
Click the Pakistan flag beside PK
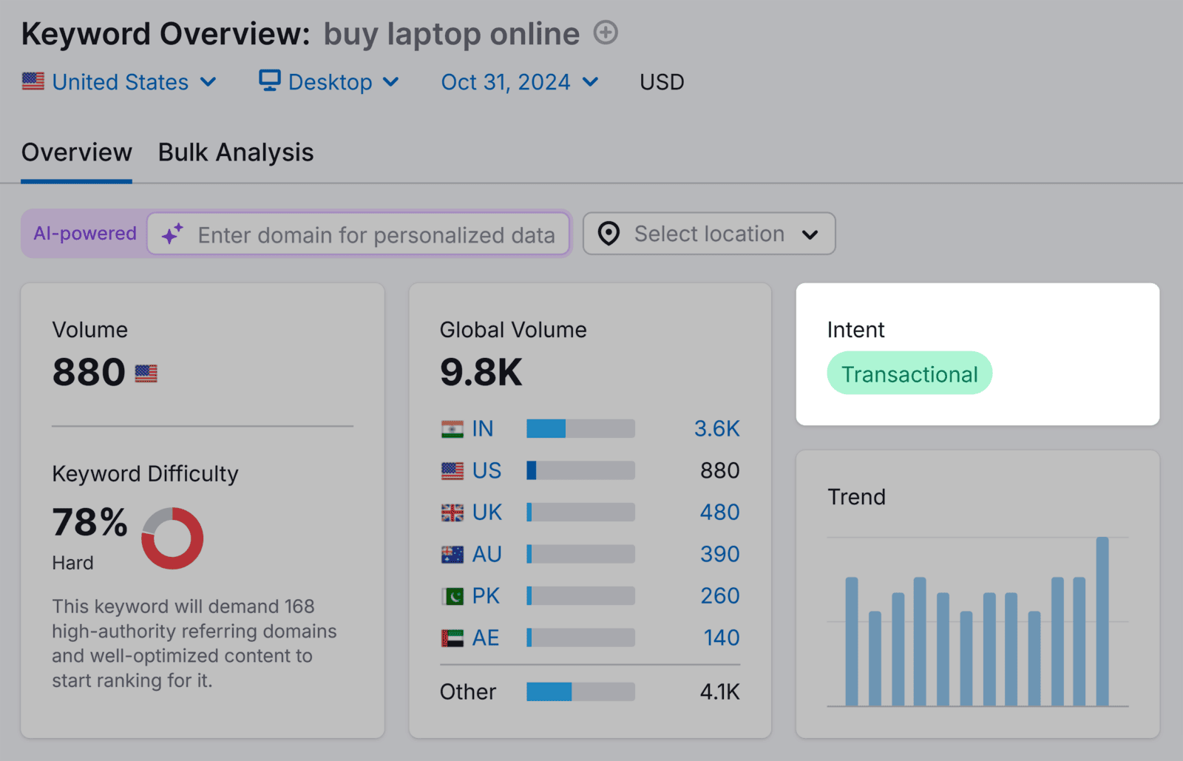pyautogui.click(x=453, y=595)
